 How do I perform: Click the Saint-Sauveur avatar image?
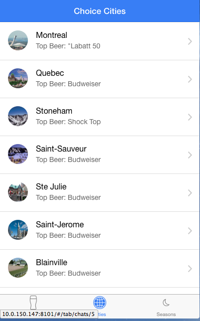tap(18, 154)
